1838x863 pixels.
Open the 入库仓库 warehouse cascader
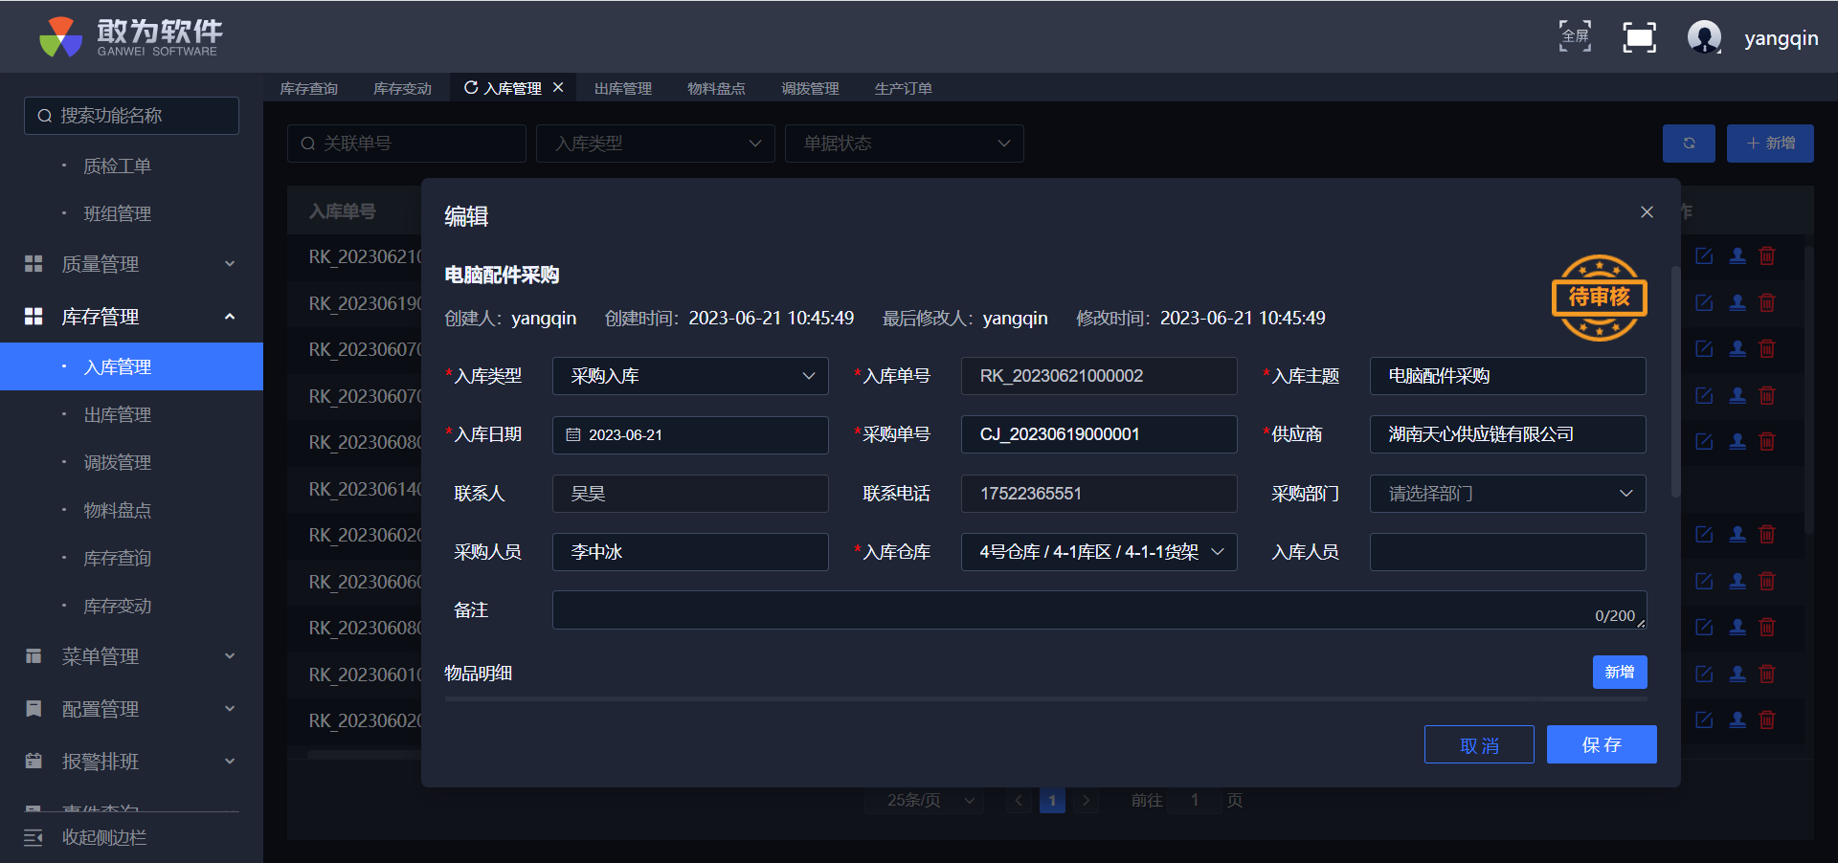coord(1098,553)
